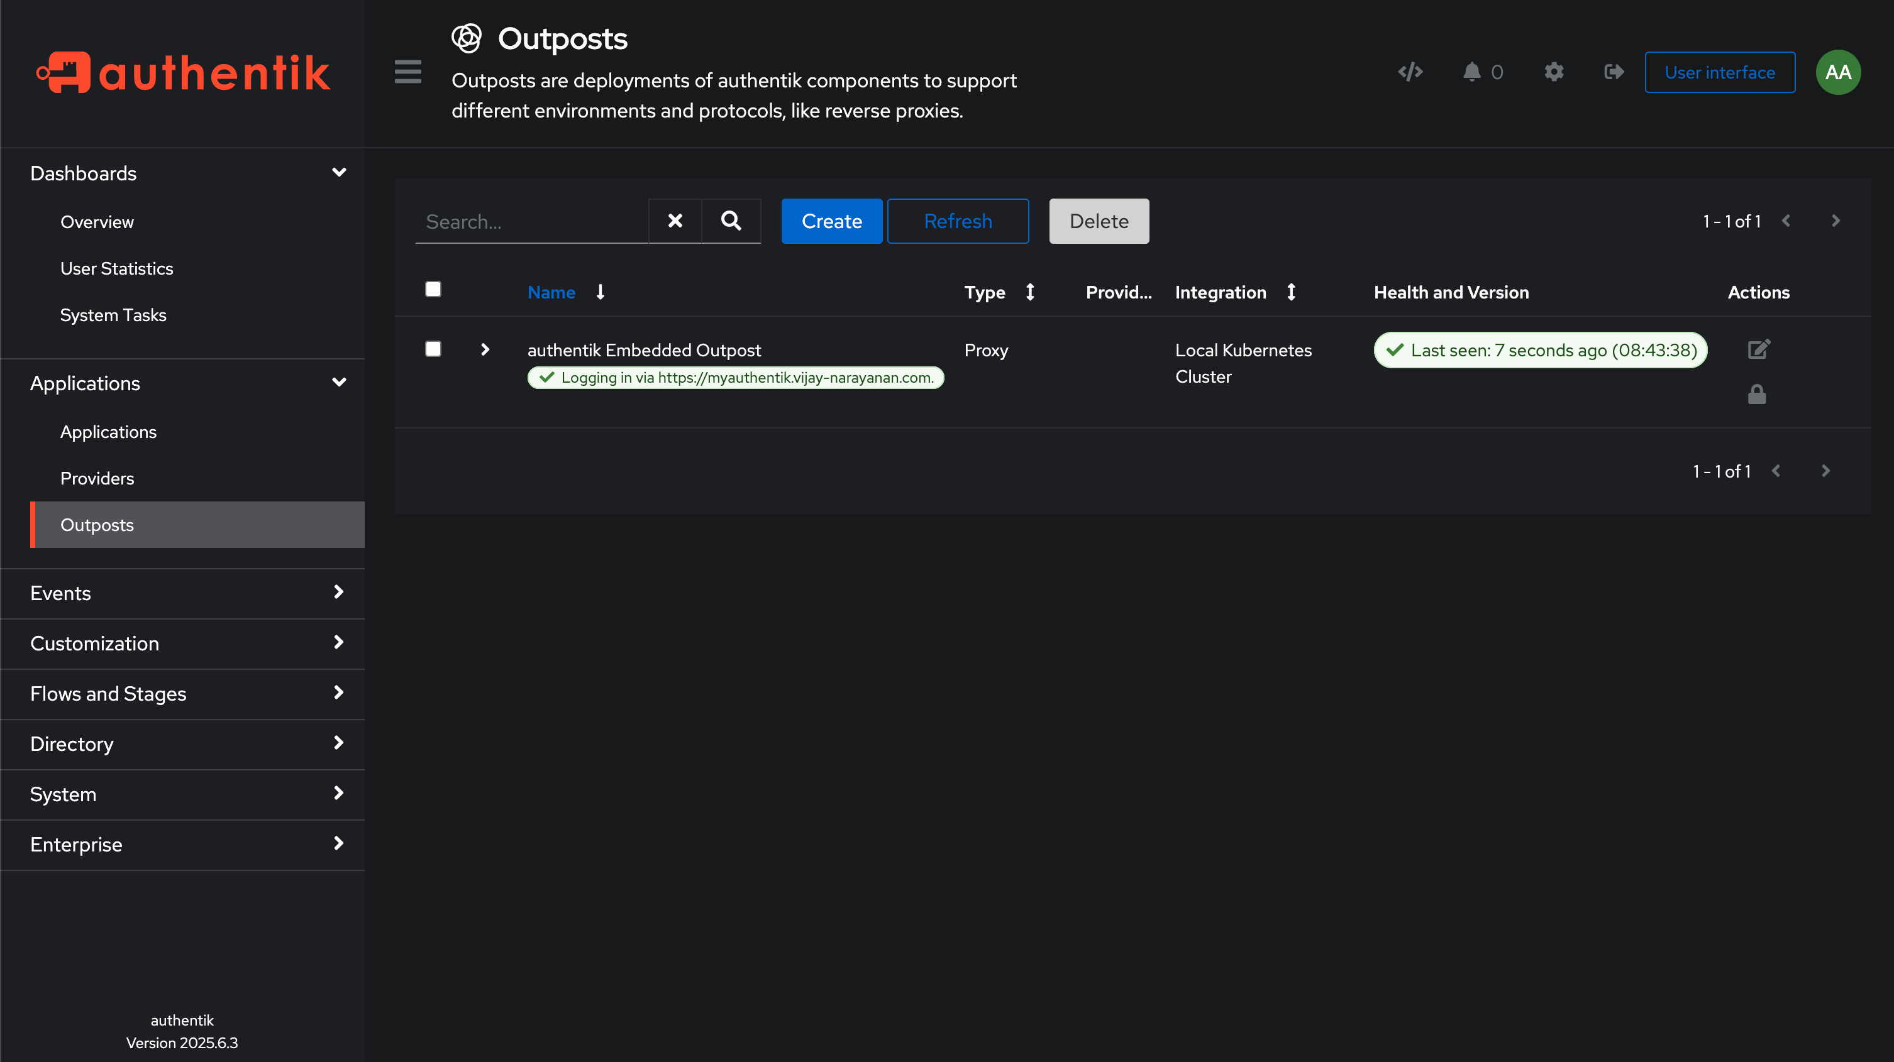The image size is (1894, 1062).
Task: Click the Refresh button
Action: (x=957, y=221)
